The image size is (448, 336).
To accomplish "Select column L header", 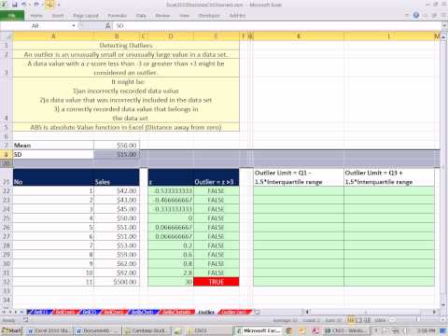I will pyautogui.click(x=389, y=36).
